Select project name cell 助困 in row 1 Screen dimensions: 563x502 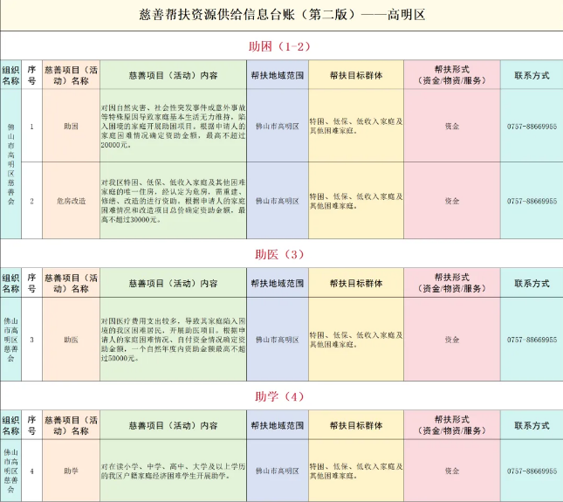point(71,126)
